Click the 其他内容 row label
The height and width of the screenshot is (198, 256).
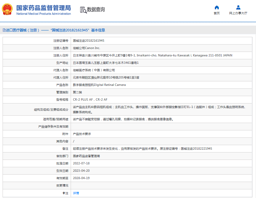click(62, 141)
